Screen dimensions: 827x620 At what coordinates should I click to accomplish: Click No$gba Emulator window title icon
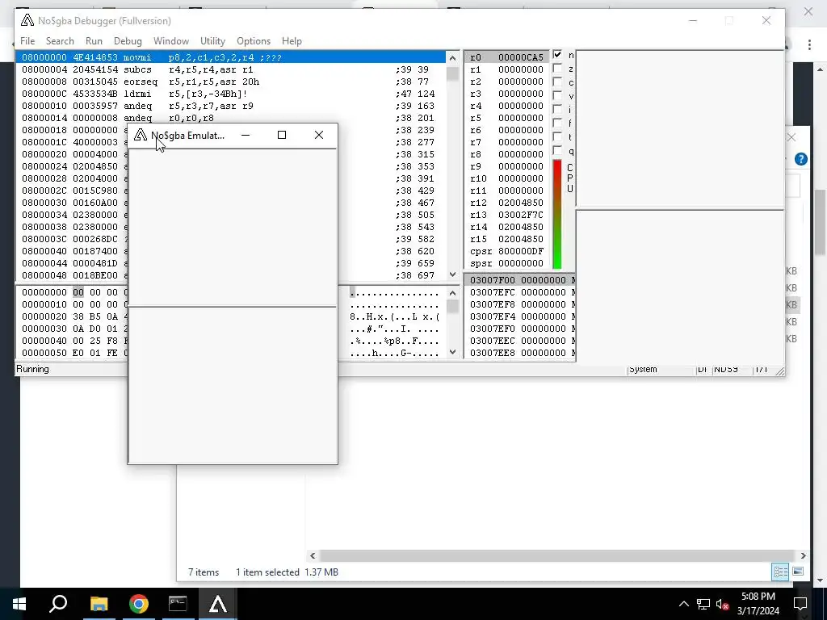click(x=141, y=135)
